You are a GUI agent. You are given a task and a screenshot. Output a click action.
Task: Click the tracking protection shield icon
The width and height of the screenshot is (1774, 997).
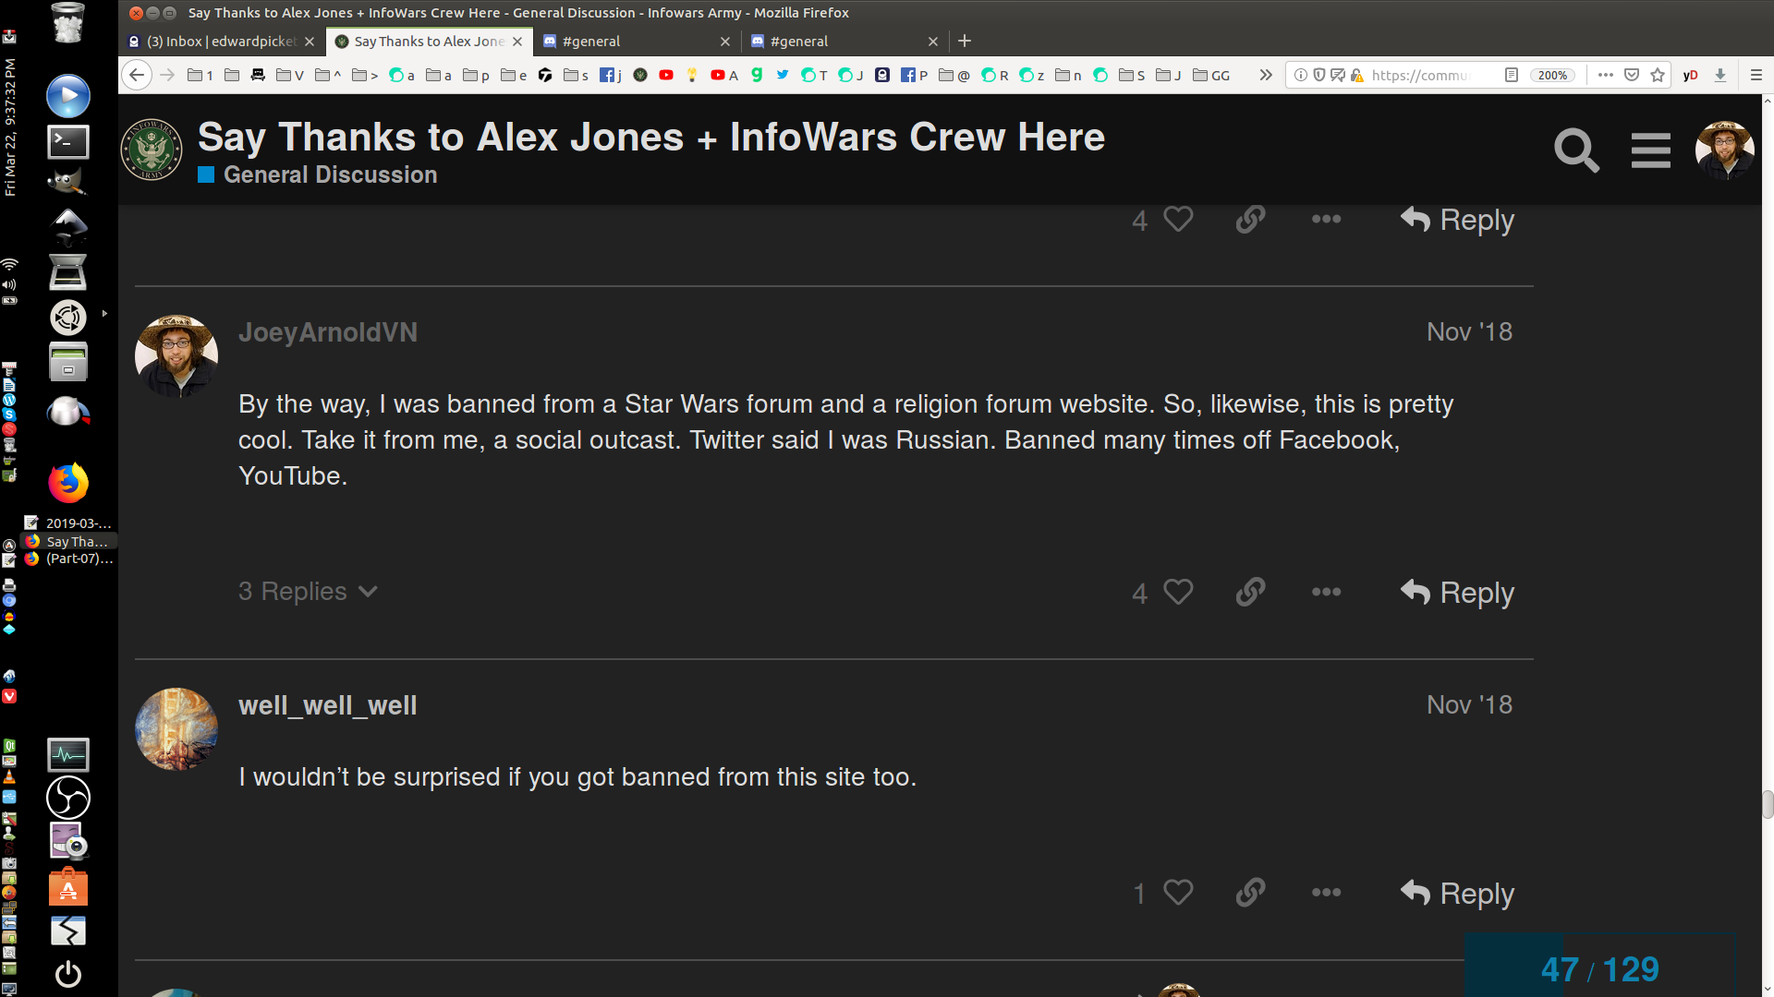1319,75
